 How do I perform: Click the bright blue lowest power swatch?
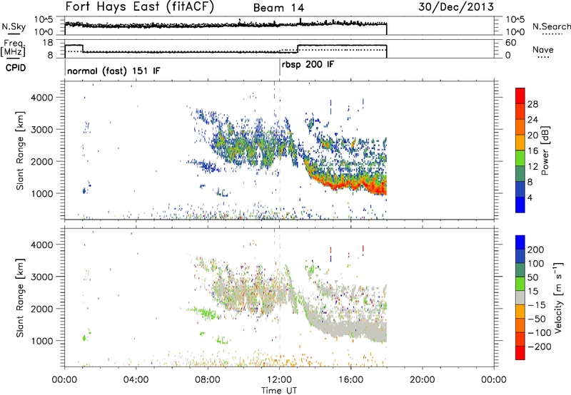pos(520,205)
